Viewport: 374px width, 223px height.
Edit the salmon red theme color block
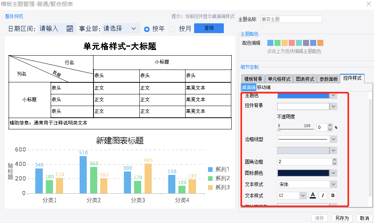[x=292, y=43]
